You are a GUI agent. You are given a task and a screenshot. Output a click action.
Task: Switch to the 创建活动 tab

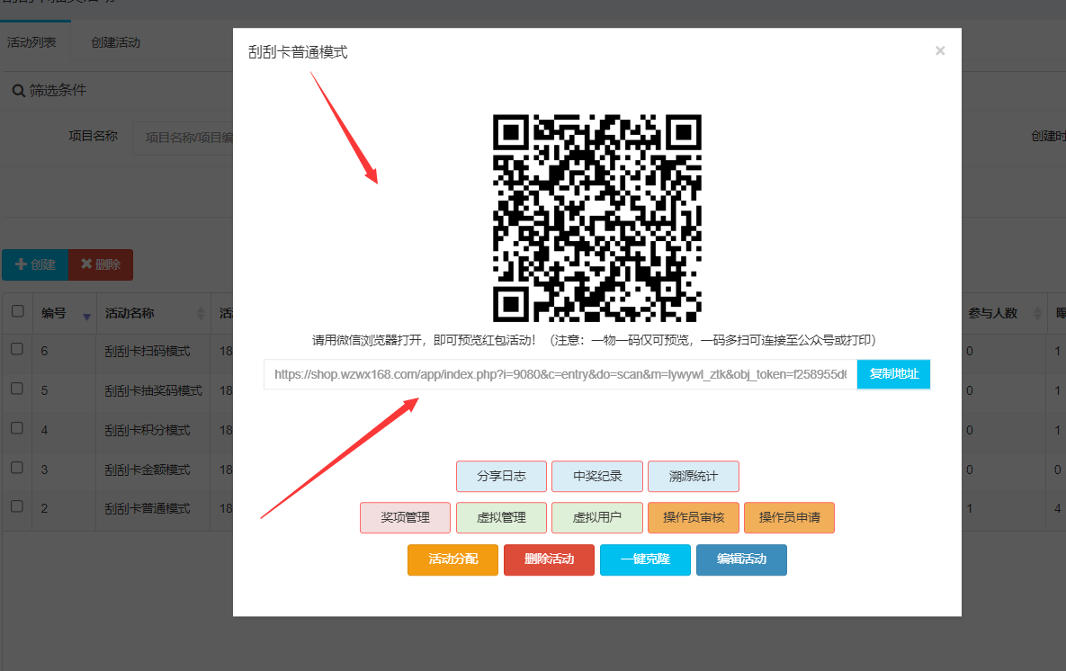(115, 43)
